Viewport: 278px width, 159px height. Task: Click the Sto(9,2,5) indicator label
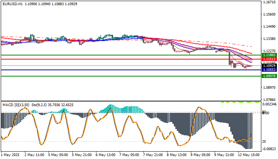point(39,105)
